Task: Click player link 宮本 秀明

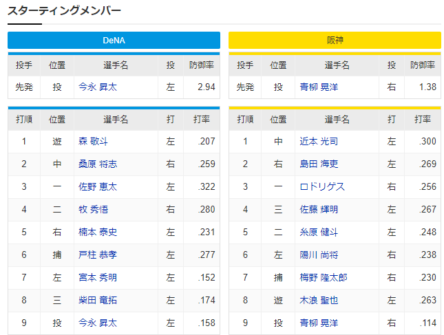Action: coord(98,277)
